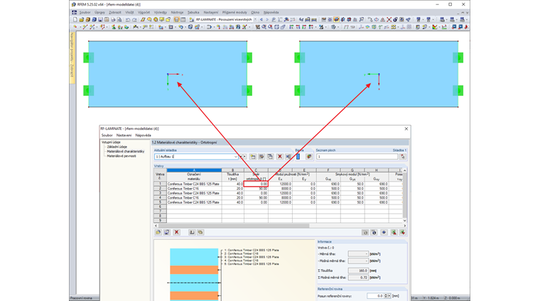Click the yellow layers icon below the table

pos(200,233)
